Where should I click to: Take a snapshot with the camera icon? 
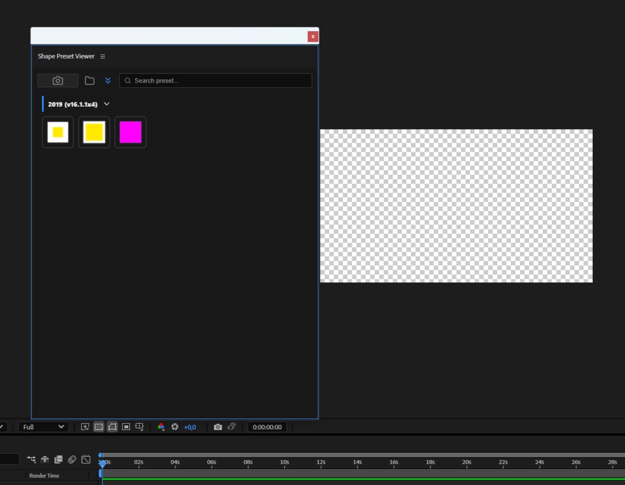click(x=218, y=427)
